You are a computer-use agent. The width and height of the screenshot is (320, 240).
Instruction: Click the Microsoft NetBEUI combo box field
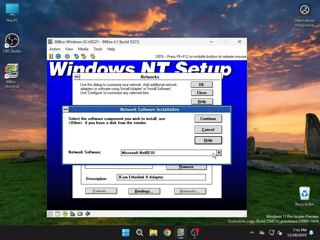coord(168,152)
